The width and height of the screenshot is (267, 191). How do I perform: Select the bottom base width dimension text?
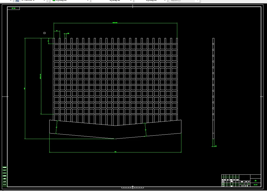pos(115,152)
